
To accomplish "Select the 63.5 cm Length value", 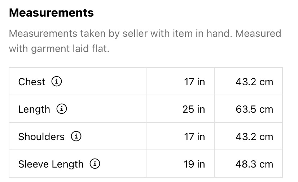I will [254, 109].
